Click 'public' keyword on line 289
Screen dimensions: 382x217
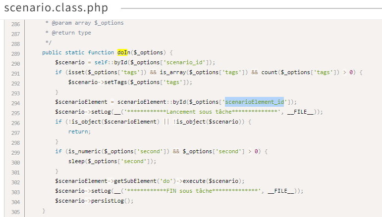[x=52, y=52]
